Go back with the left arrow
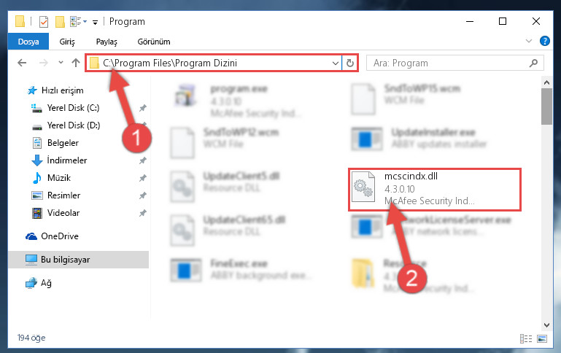The height and width of the screenshot is (353, 561). (x=22, y=63)
